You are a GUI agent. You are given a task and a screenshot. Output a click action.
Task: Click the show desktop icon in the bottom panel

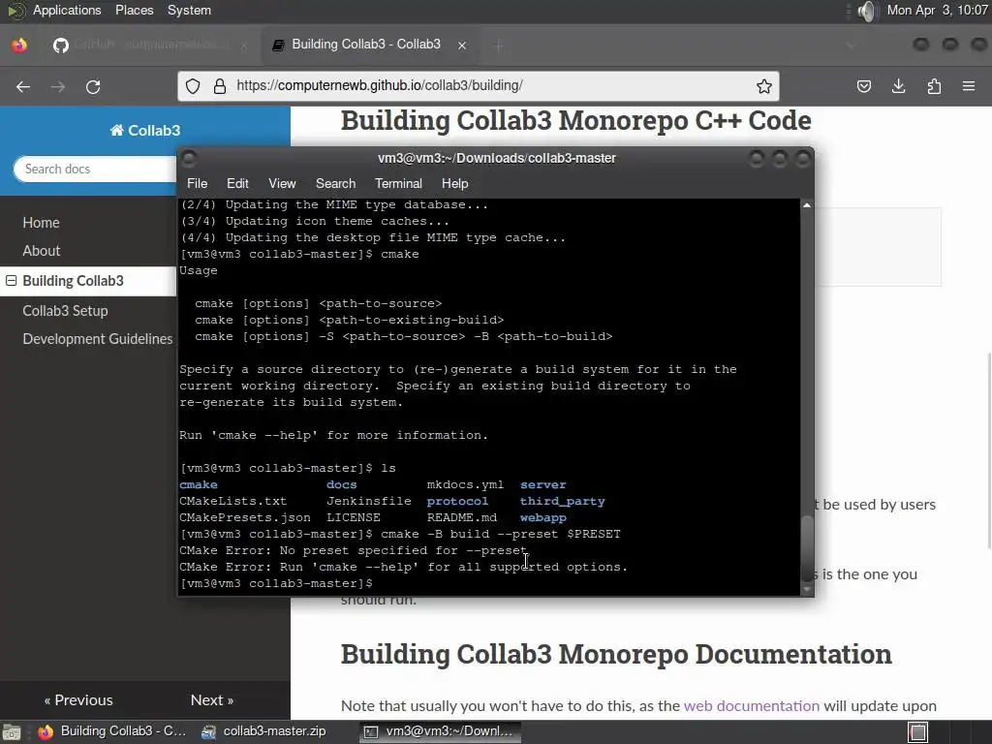pyautogui.click(x=12, y=732)
